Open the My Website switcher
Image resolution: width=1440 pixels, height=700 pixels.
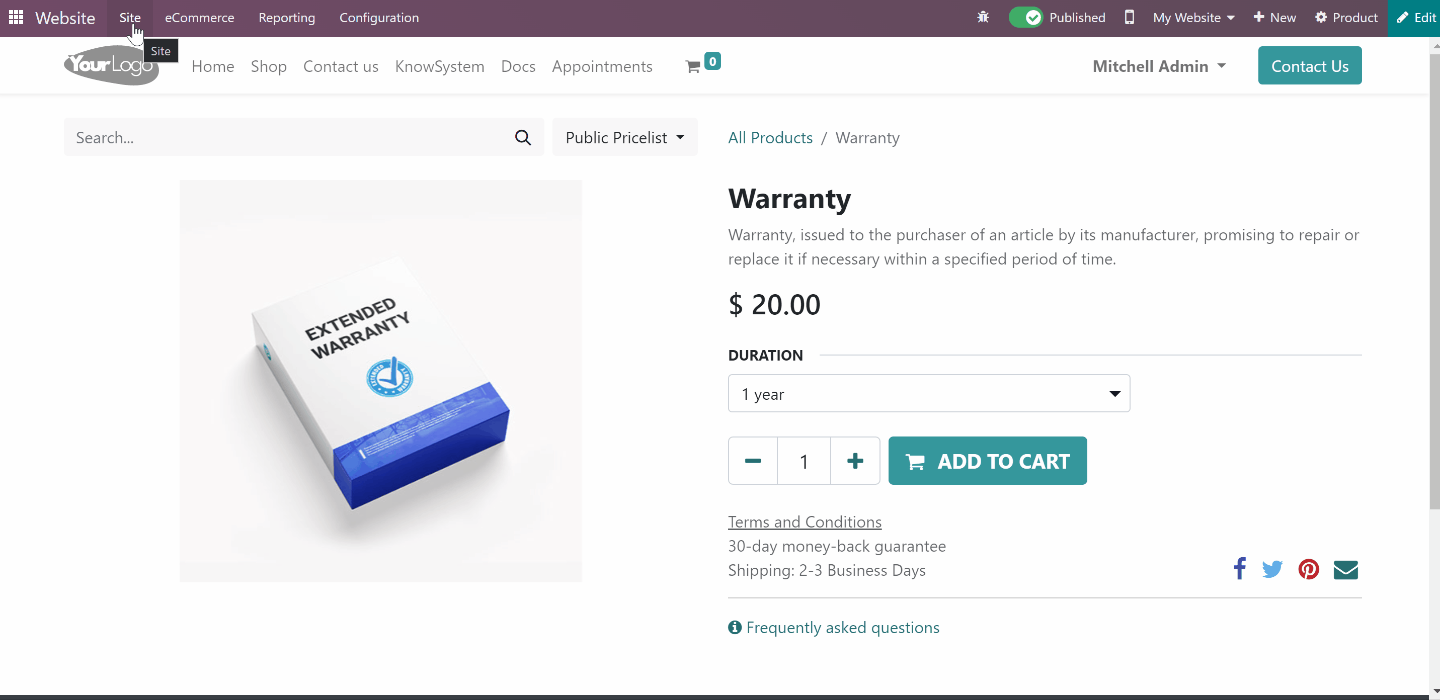coord(1193,17)
